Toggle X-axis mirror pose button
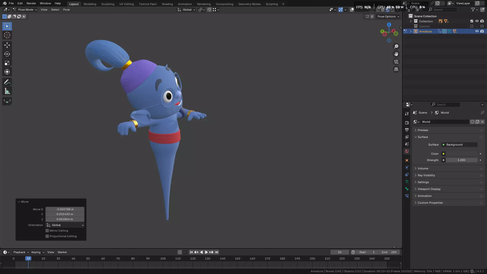 pyautogui.click(x=372, y=16)
